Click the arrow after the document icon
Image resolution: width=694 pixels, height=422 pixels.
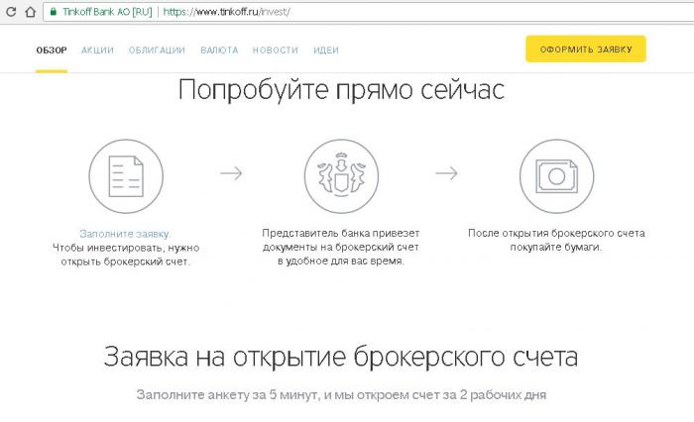click(x=231, y=173)
